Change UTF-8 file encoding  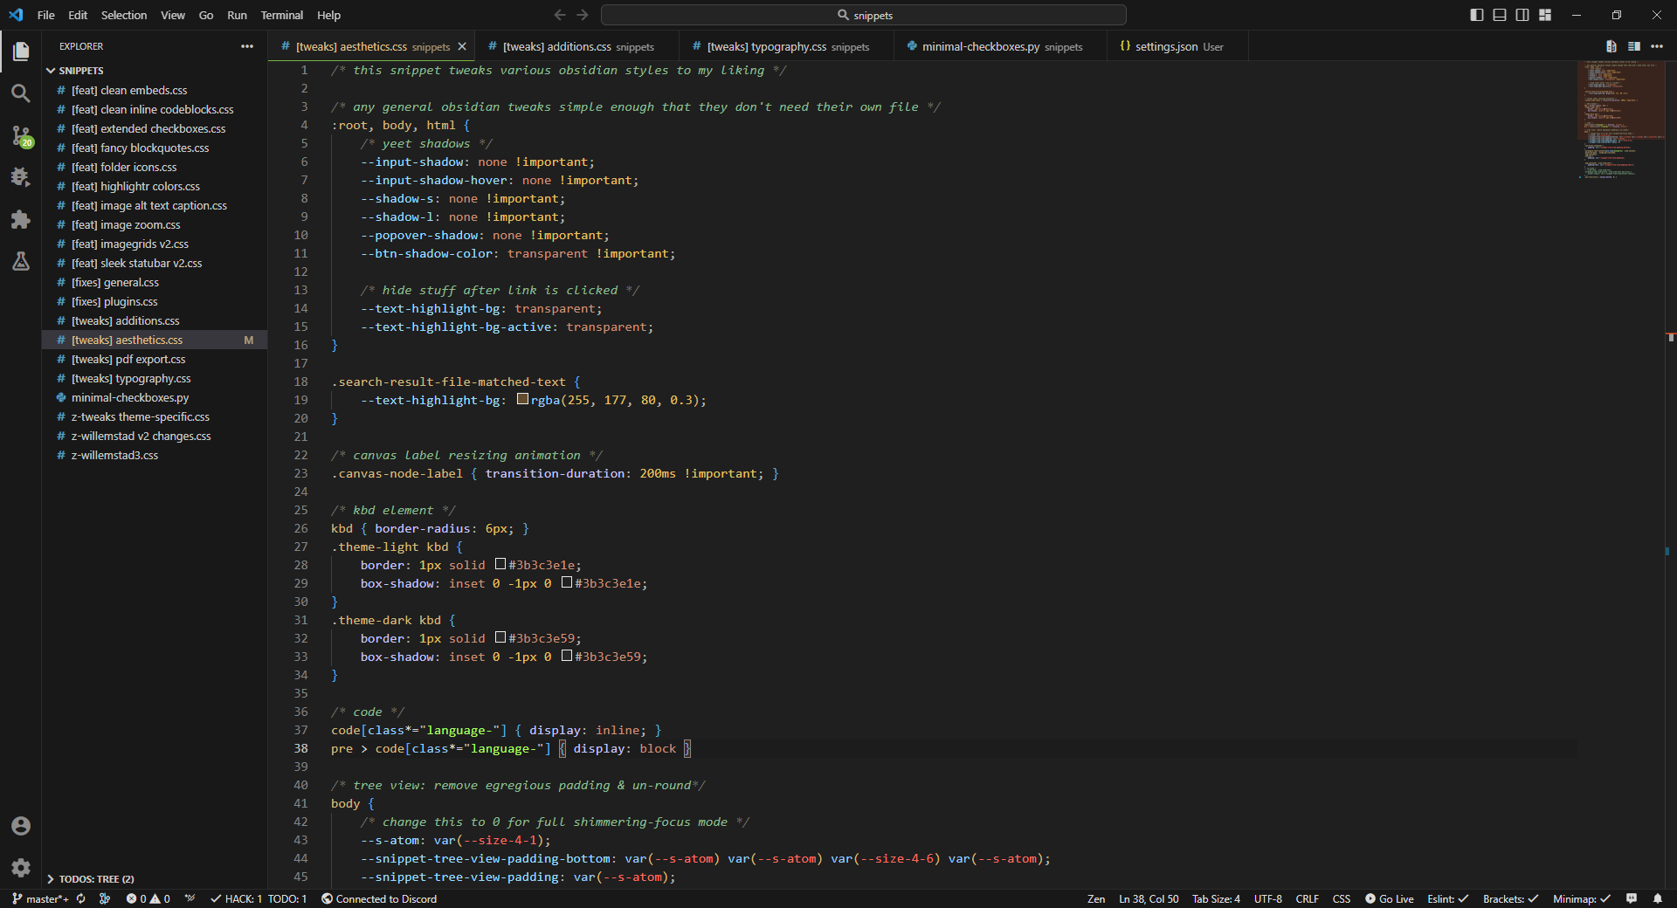point(1268,898)
